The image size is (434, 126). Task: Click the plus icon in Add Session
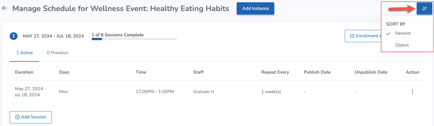click(x=17, y=117)
